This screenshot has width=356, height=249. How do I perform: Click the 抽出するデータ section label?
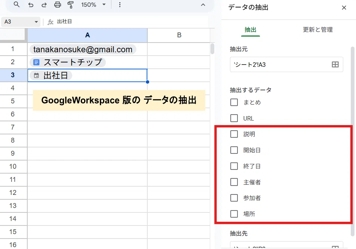[x=251, y=90]
